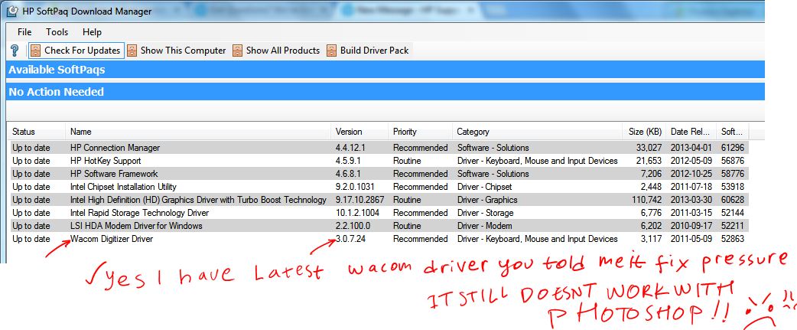Click the Driver - Chipset category cell
Screen dimensions: 797x330
click(485, 187)
